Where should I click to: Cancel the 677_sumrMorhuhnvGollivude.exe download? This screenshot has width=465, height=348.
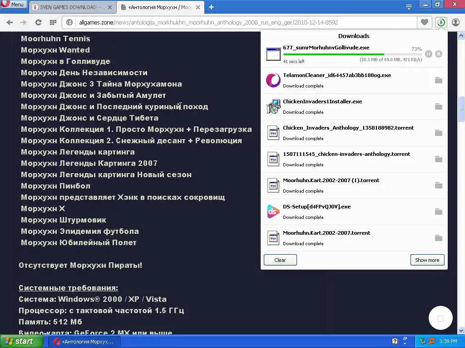tap(439, 54)
